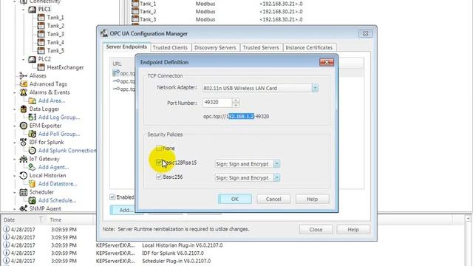Image resolution: width=473 pixels, height=266 pixels.
Task: Uncheck the Basic256 security policy
Action: pyautogui.click(x=159, y=177)
